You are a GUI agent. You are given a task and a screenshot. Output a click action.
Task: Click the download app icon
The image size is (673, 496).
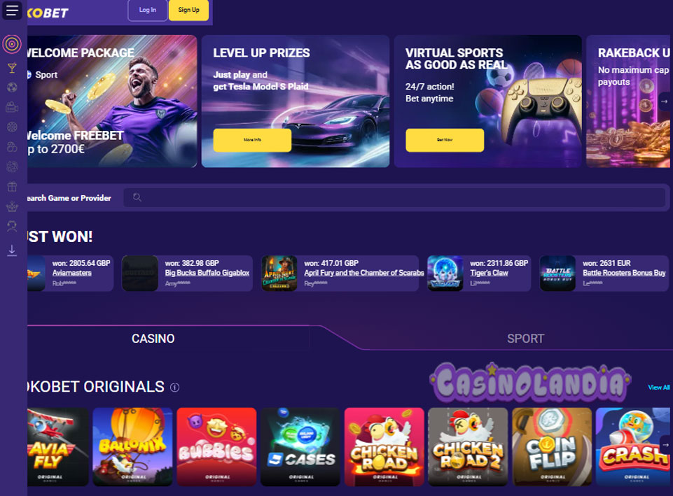(x=12, y=250)
